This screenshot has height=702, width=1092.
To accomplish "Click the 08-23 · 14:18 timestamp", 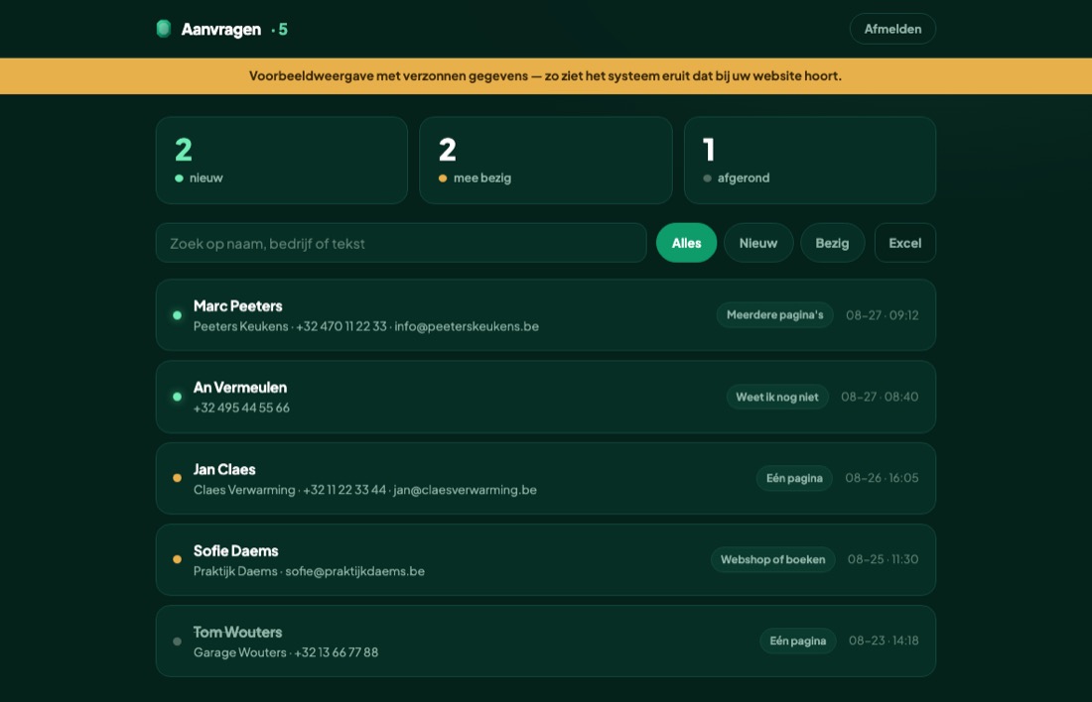I will pyautogui.click(x=884, y=641).
